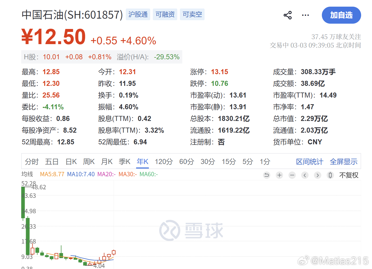Open the 不复权 adjustment dropdown
This screenshot has width=372, height=269.
[x=349, y=175]
